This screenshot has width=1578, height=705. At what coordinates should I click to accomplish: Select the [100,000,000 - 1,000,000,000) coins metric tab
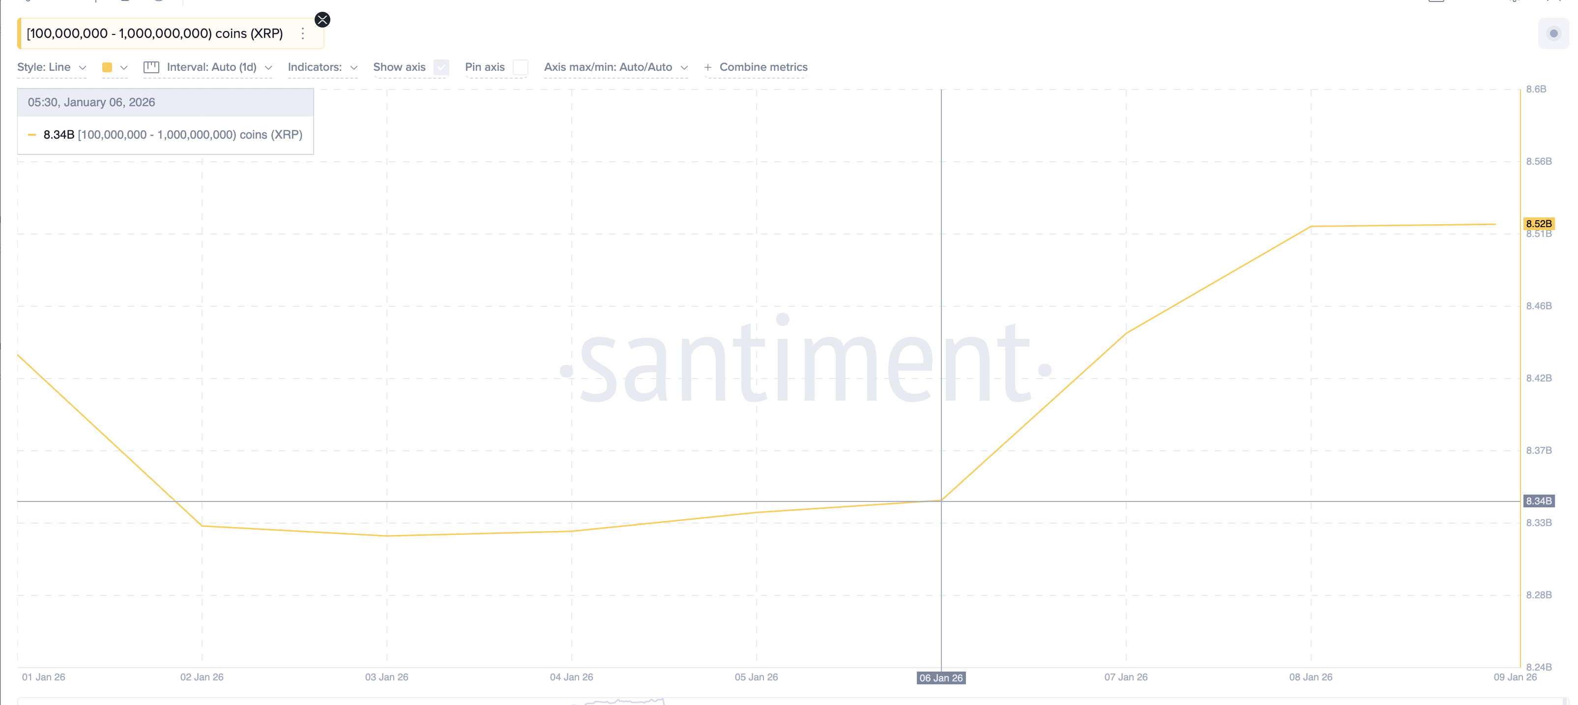tap(154, 33)
